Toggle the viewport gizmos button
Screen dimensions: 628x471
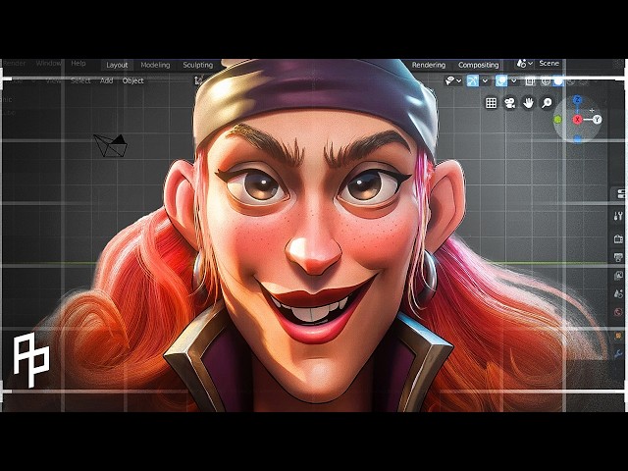click(x=473, y=80)
